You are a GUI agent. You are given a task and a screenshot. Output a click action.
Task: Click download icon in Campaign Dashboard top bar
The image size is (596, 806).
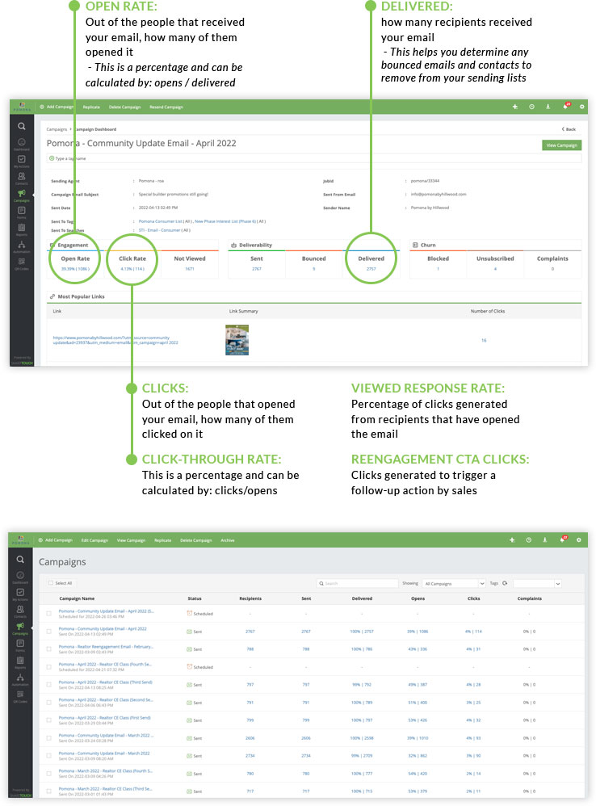548,107
